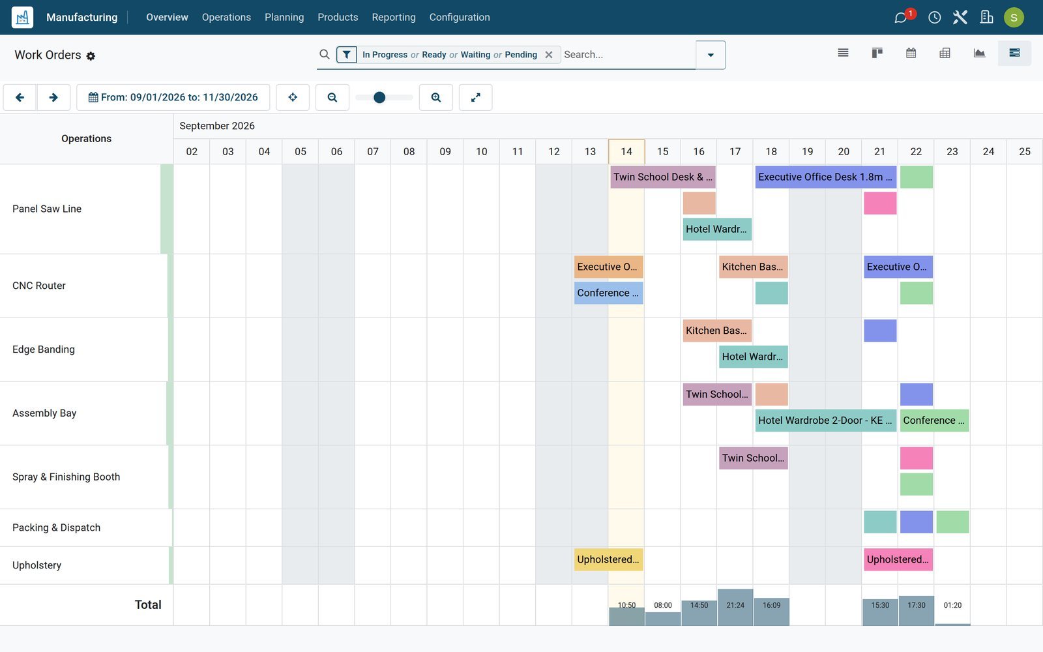This screenshot has width=1043, height=652.
Task: Remove the In Progress filter facet
Action: point(549,55)
